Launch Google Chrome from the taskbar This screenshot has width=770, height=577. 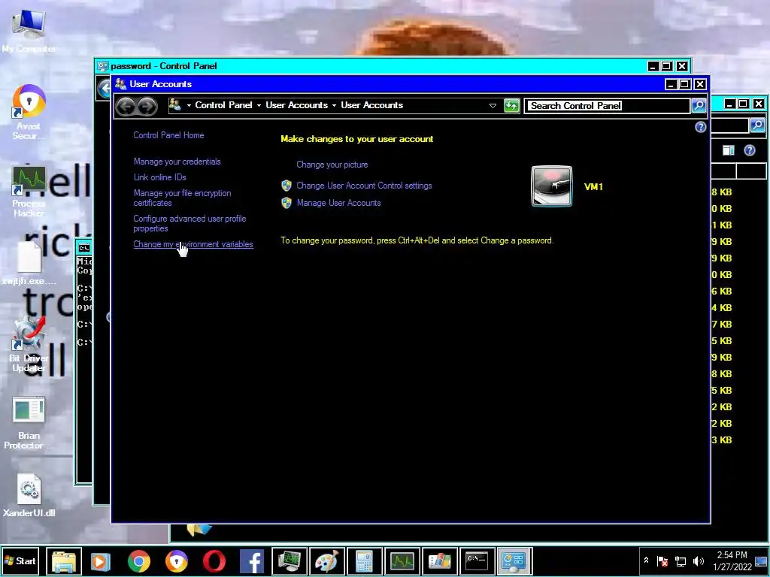pyautogui.click(x=138, y=560)
